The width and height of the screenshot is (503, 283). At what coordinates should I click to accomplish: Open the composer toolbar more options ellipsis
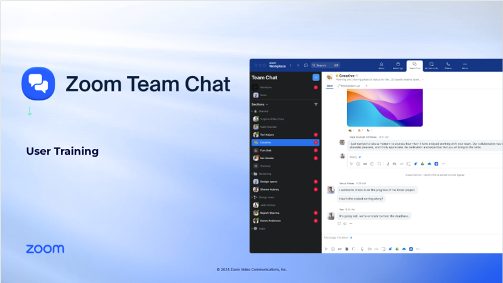(417, 249)
